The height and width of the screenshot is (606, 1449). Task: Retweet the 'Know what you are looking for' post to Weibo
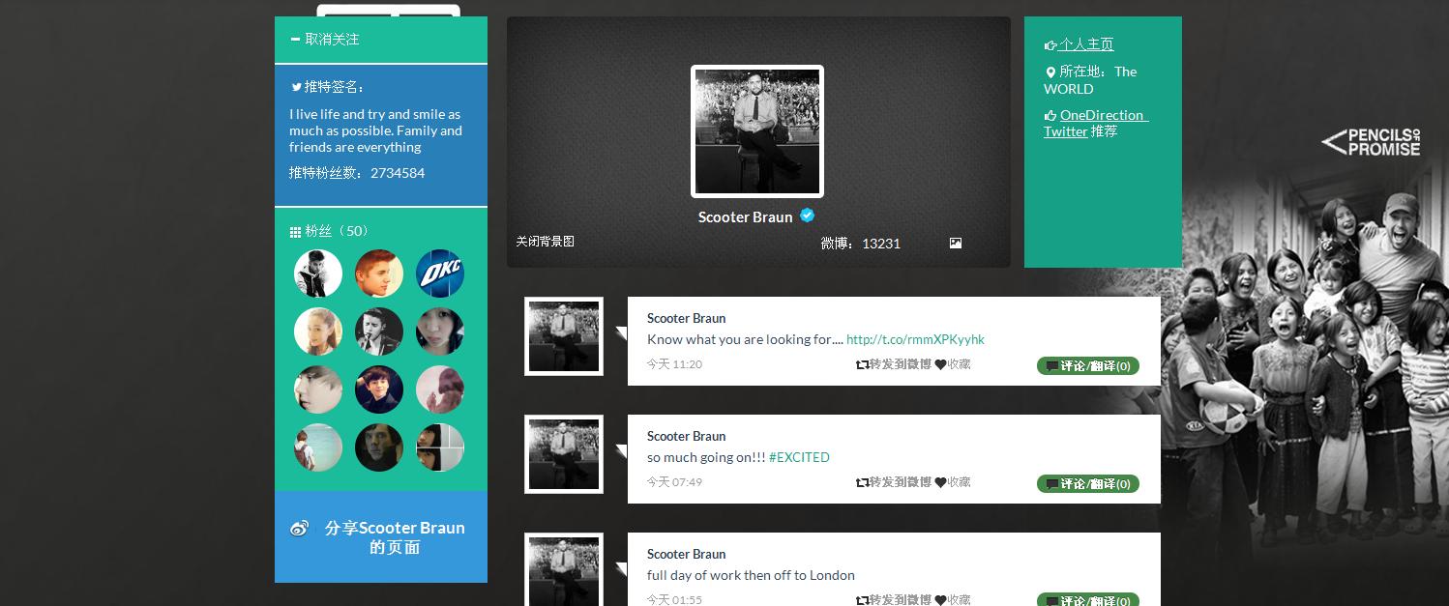pyautogui.click(x=894, y=364)
